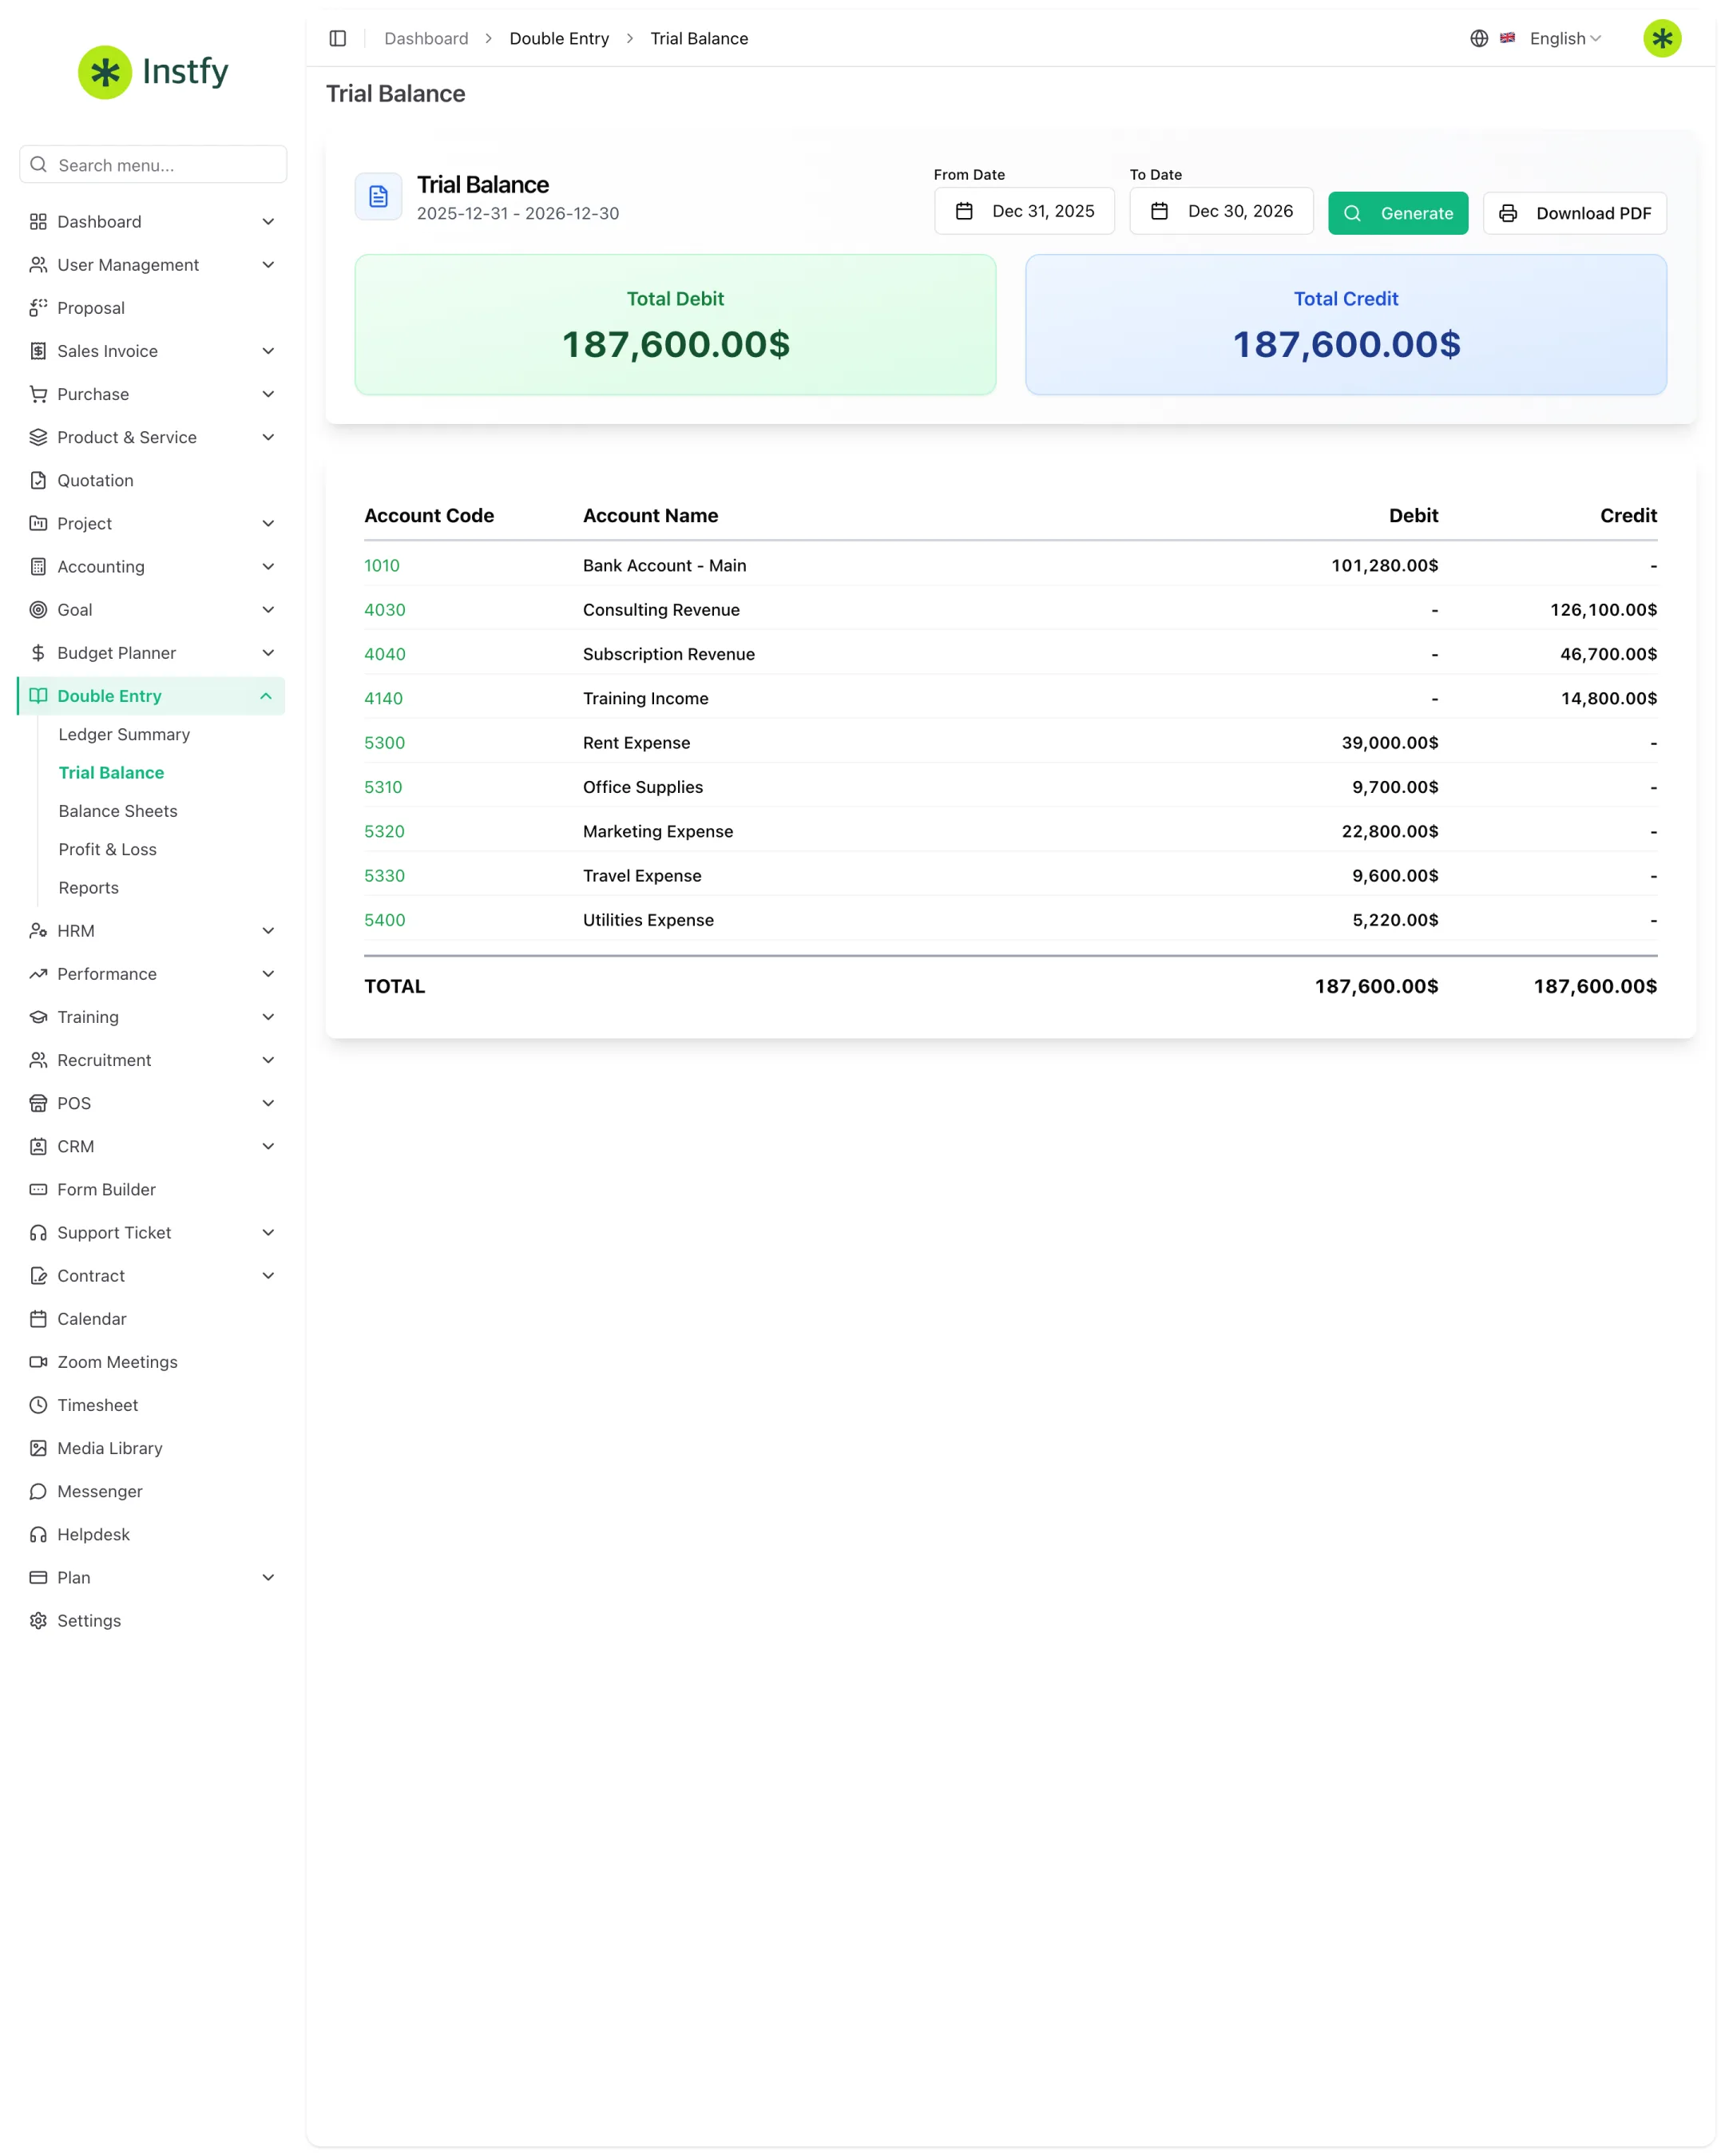Open the user avatar menu

(1662, 38)
